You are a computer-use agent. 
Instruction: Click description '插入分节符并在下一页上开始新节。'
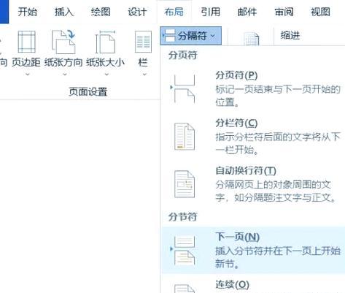point(278,257)
